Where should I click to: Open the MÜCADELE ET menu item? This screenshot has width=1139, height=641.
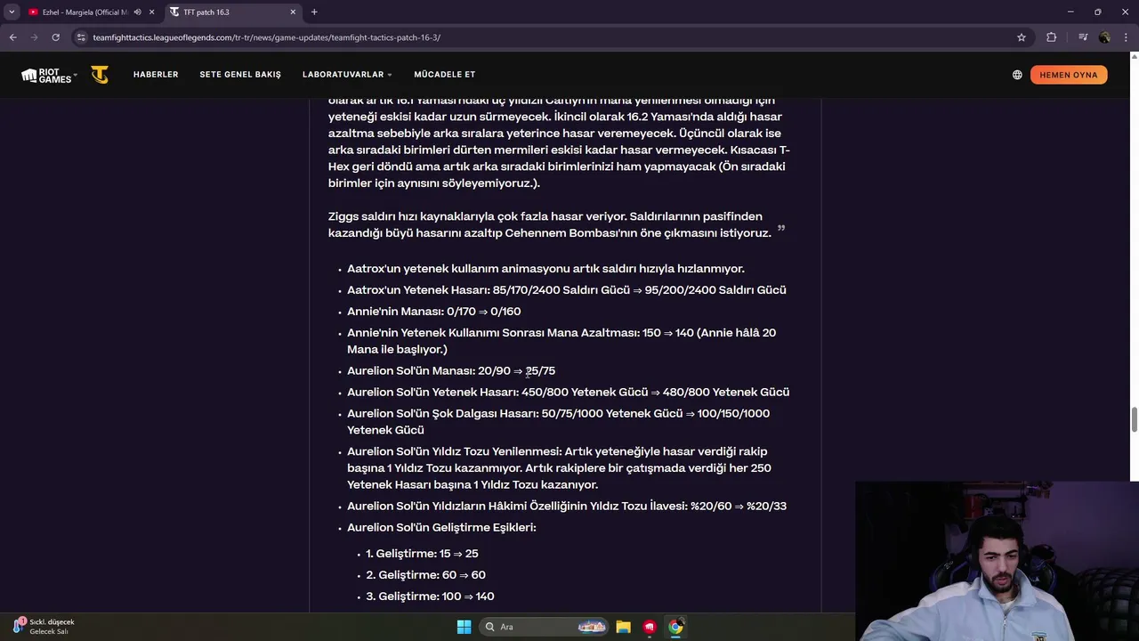tap(444, 75)
